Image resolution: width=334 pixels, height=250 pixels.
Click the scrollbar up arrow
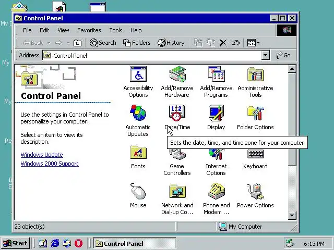click(x=292, y=69)
